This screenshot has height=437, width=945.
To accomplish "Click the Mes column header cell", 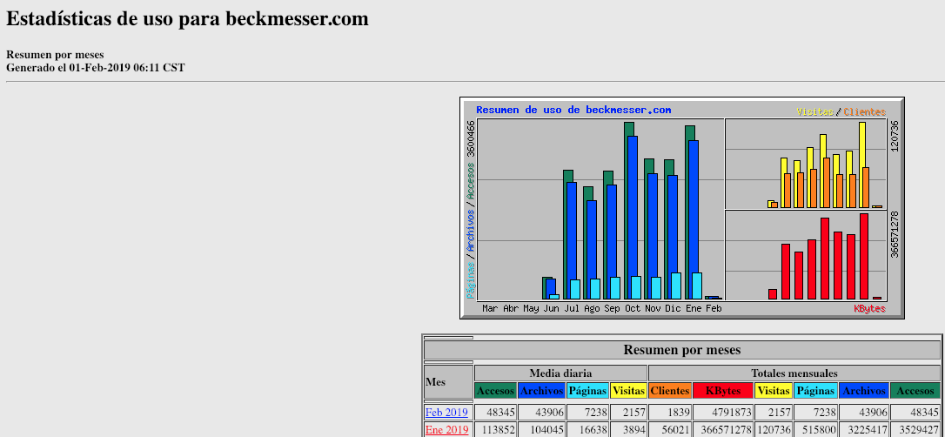I will [448, 382].
